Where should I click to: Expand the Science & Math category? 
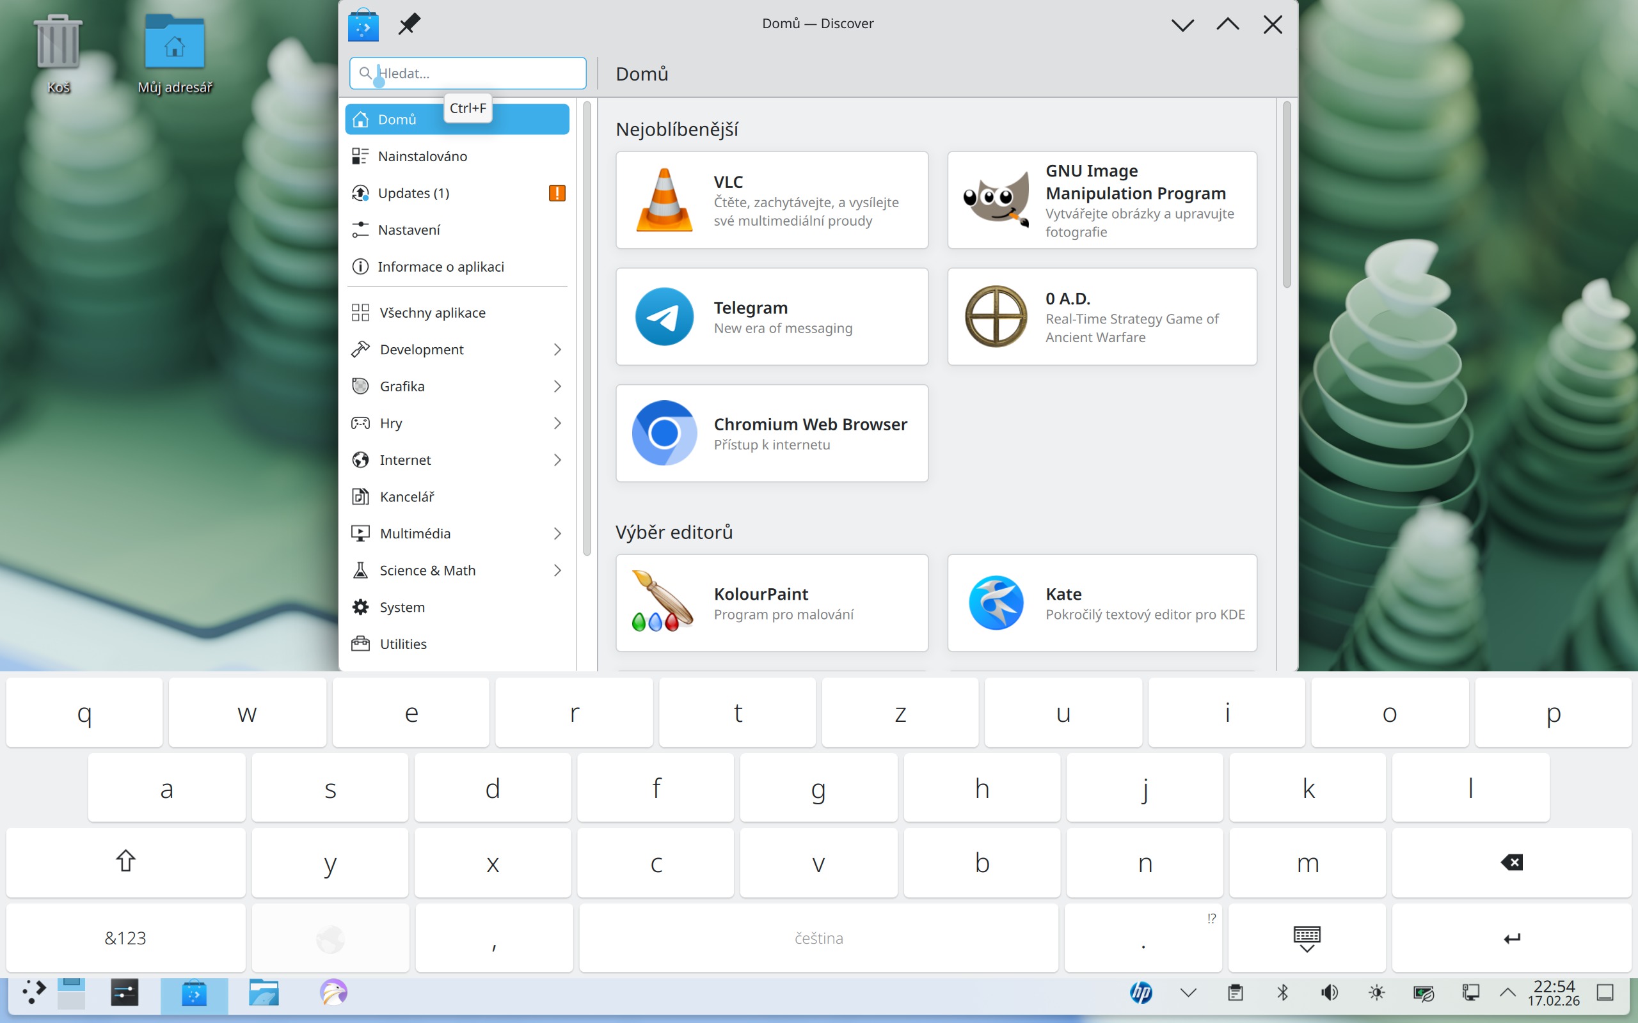pos(557,570)
